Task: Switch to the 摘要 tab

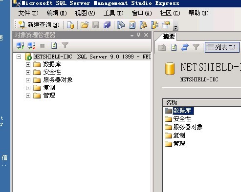Action: coord(169,37)
